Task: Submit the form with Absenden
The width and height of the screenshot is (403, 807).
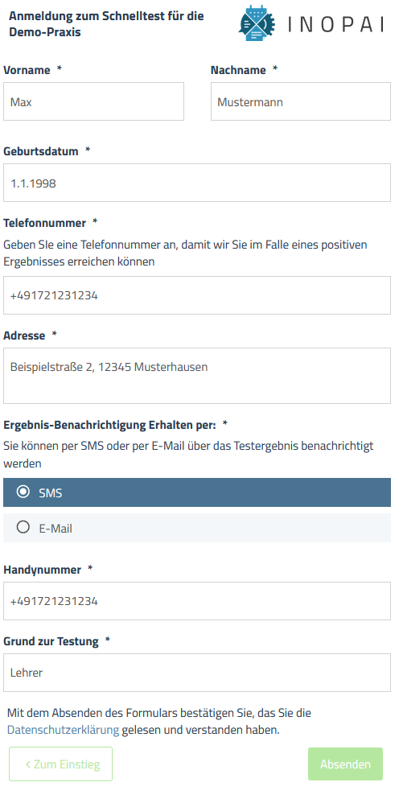Action: click(x=345, y=764)
